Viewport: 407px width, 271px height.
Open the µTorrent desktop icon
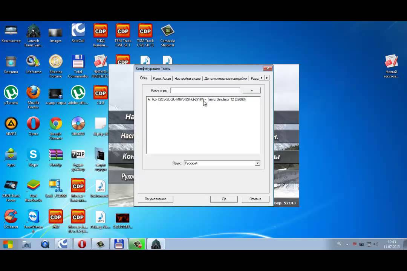coord(11,95)
